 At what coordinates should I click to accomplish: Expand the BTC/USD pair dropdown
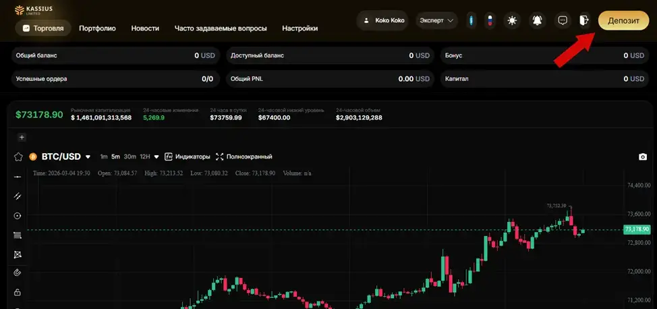tap(88, 157)
